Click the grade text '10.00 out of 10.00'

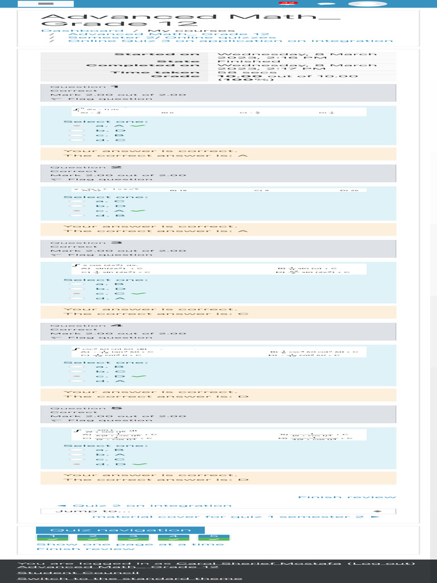coord(287,76)
